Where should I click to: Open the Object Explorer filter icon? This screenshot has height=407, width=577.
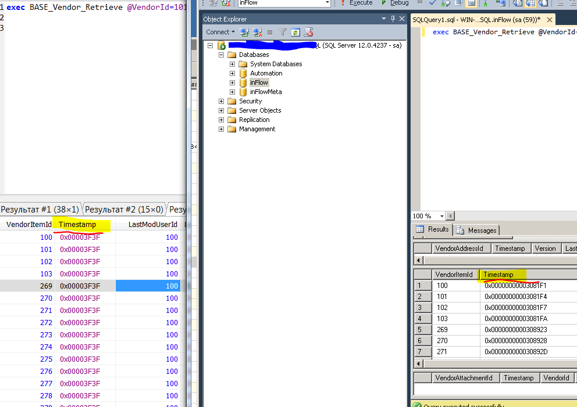click(x=283, y=32)
